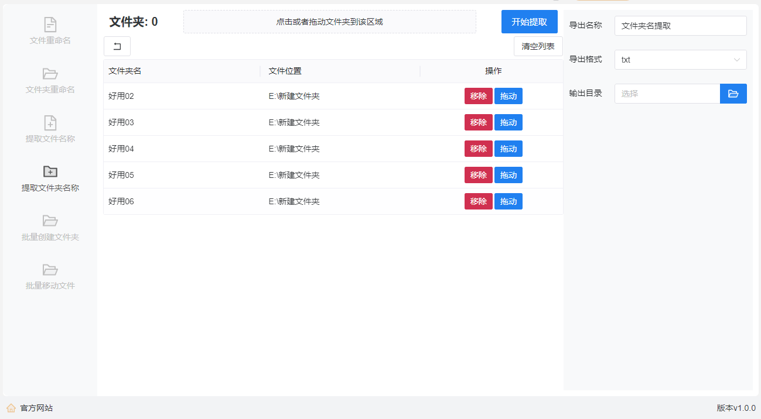Open the 官方网站 link

(x=36, y=408)
